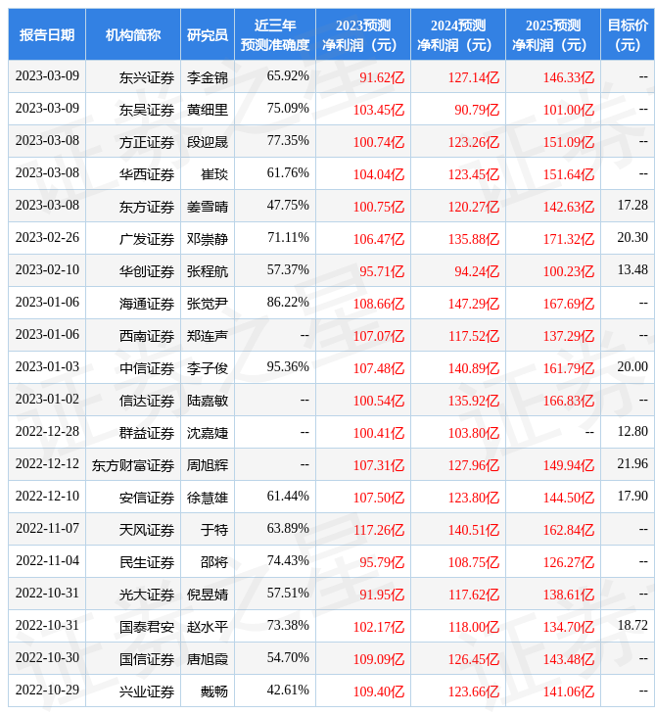655x715 pixels.
Task: Click target price 20.30
Action: pos(632,238)
